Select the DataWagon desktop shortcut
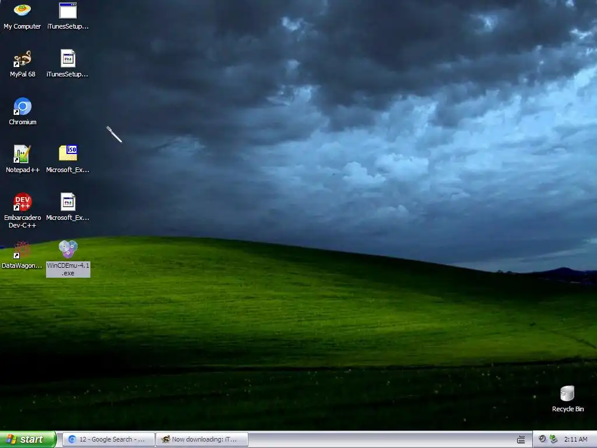This screenshot has width=597, height=448. click(x=22, y=255)
